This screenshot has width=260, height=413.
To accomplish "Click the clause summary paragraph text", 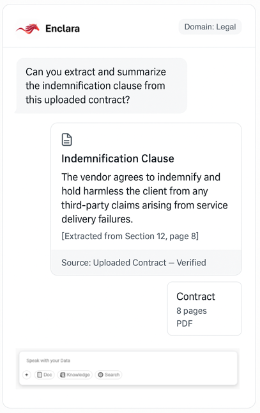I will [144, 198].
